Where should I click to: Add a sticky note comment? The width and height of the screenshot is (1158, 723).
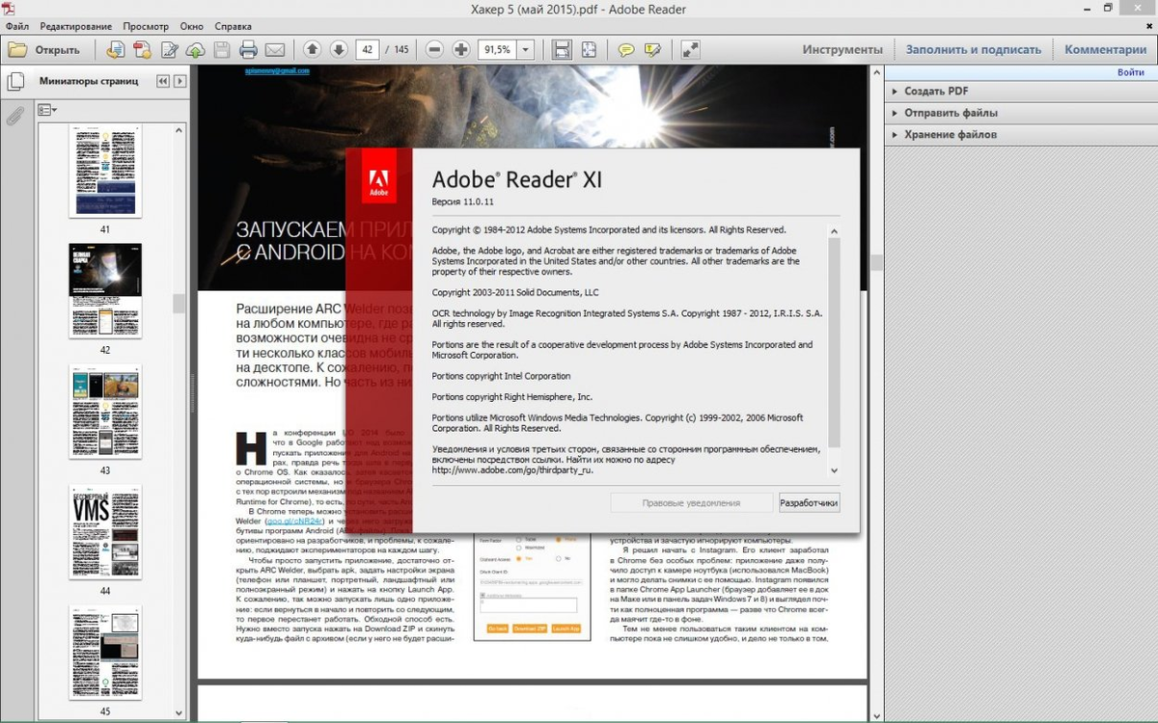click(625, 49)
